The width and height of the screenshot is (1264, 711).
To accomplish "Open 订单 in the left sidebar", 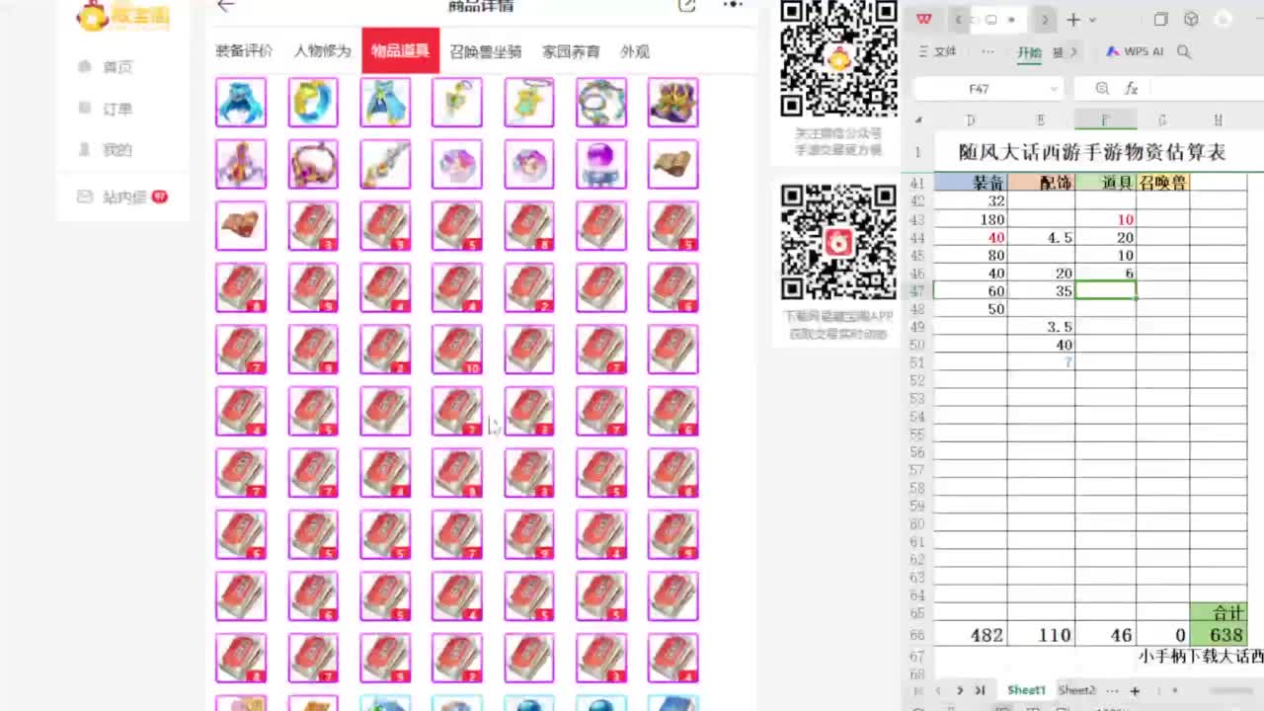I will [117, 109].
